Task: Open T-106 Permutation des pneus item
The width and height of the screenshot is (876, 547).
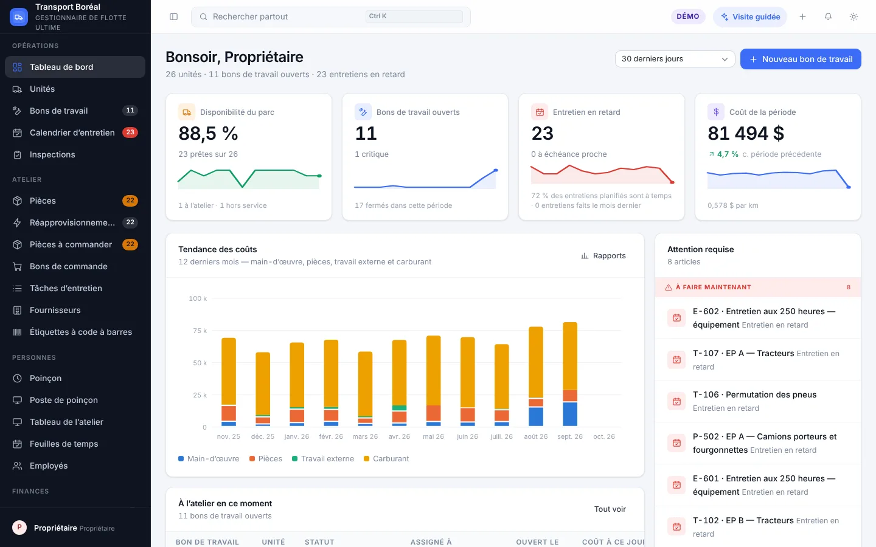Action: tap(758, 401)
